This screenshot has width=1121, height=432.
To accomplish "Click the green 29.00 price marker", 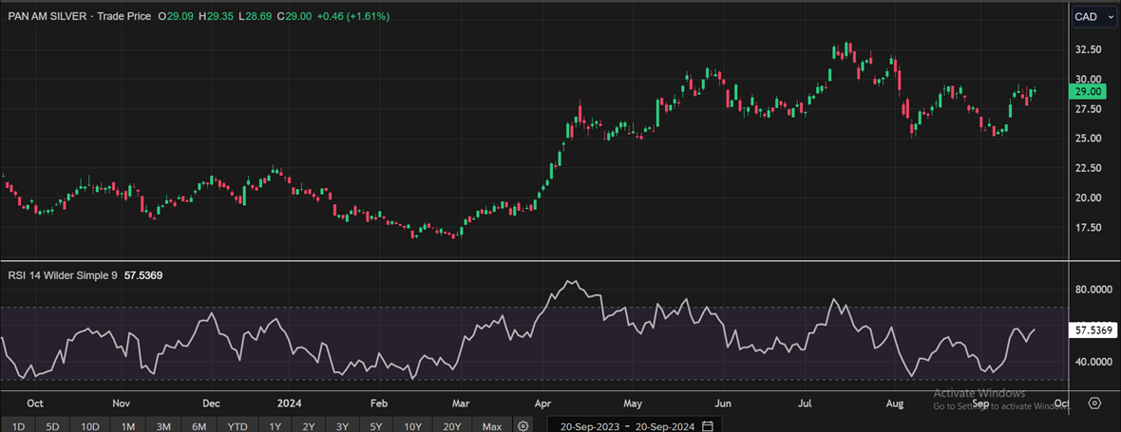I will tap(1087, 91).
